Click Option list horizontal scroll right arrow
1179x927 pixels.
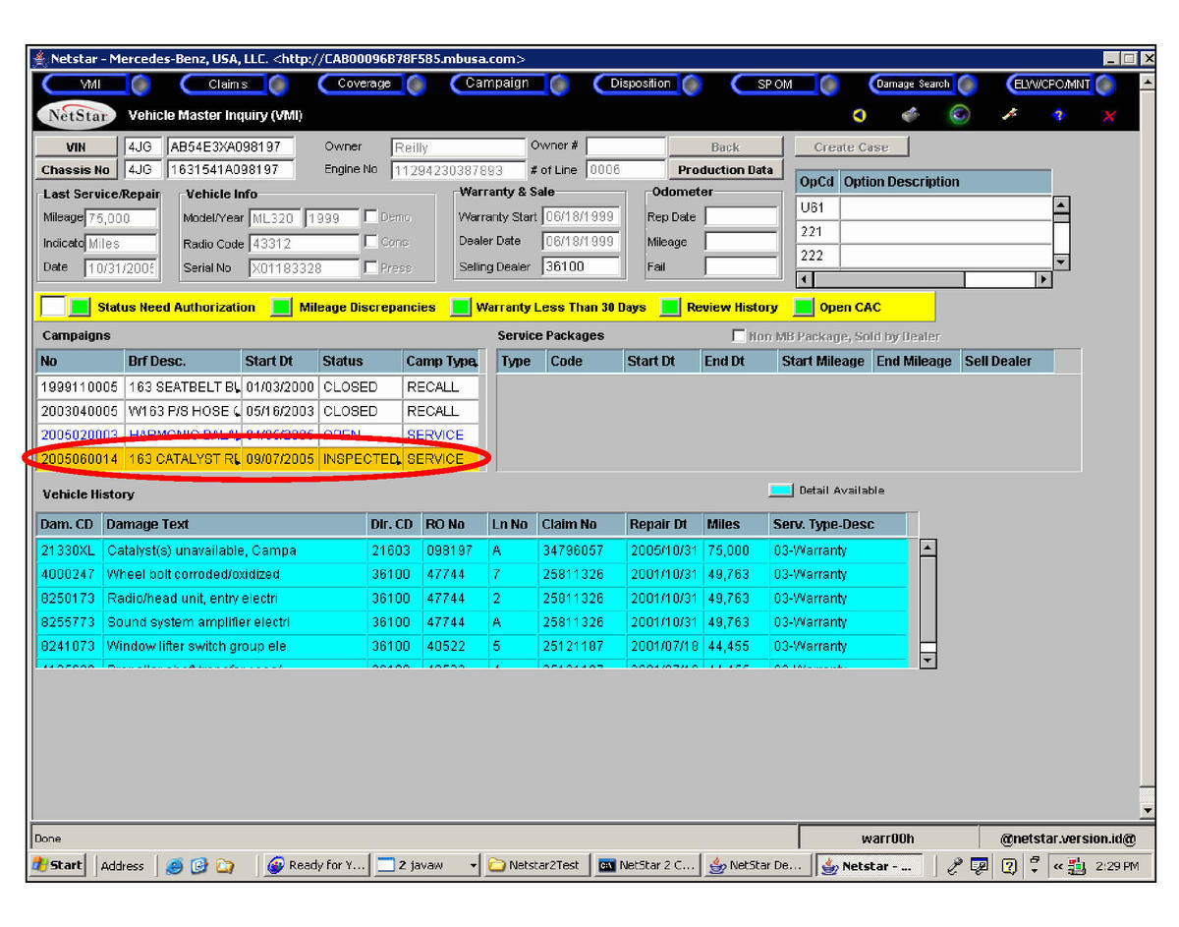tap(1043, 279)
